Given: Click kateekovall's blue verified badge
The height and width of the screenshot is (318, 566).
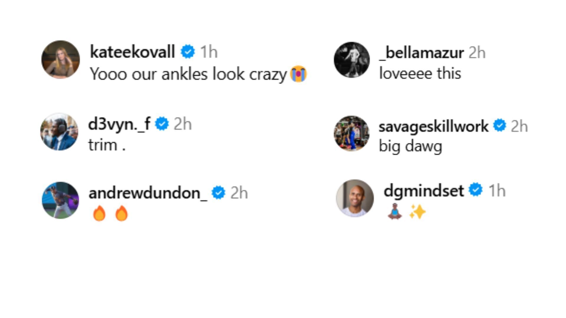Looking at the screenshot, I should [x=188, y=52].
